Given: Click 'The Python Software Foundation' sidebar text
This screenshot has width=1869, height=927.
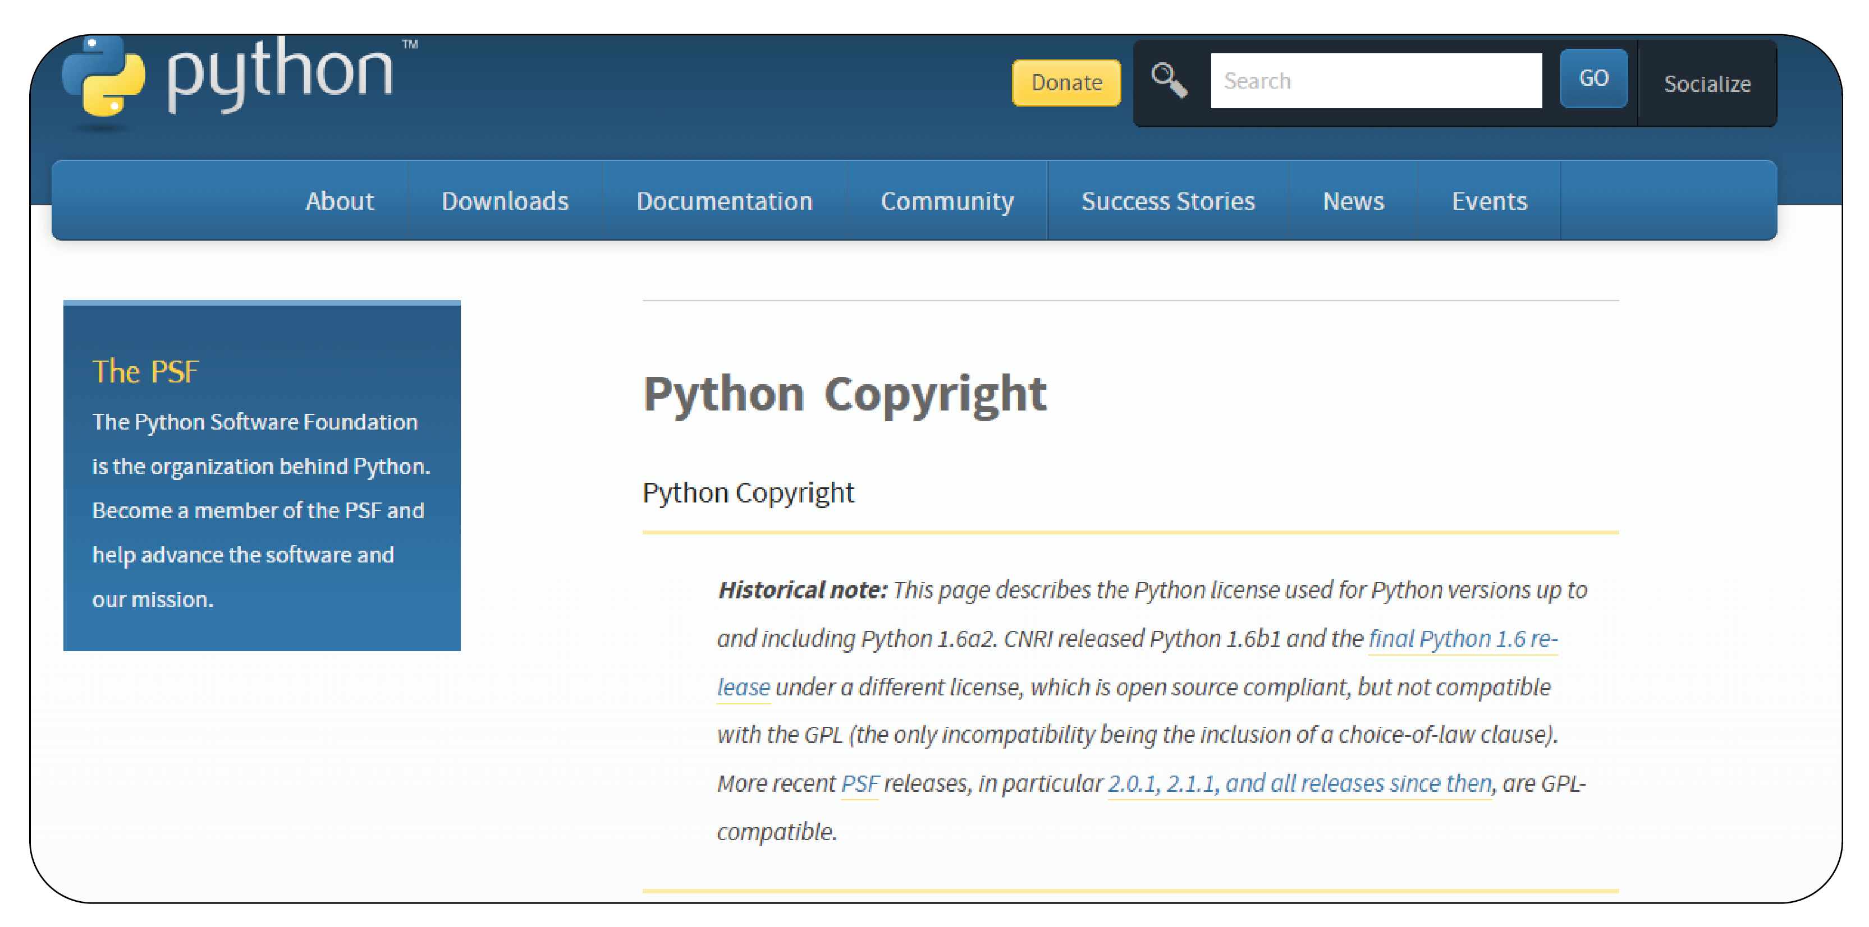Looking at the screenshot, I should [x=255, y=422].
